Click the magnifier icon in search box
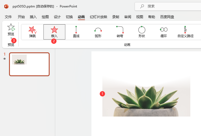The image size is (201, 136). [142, 6]
